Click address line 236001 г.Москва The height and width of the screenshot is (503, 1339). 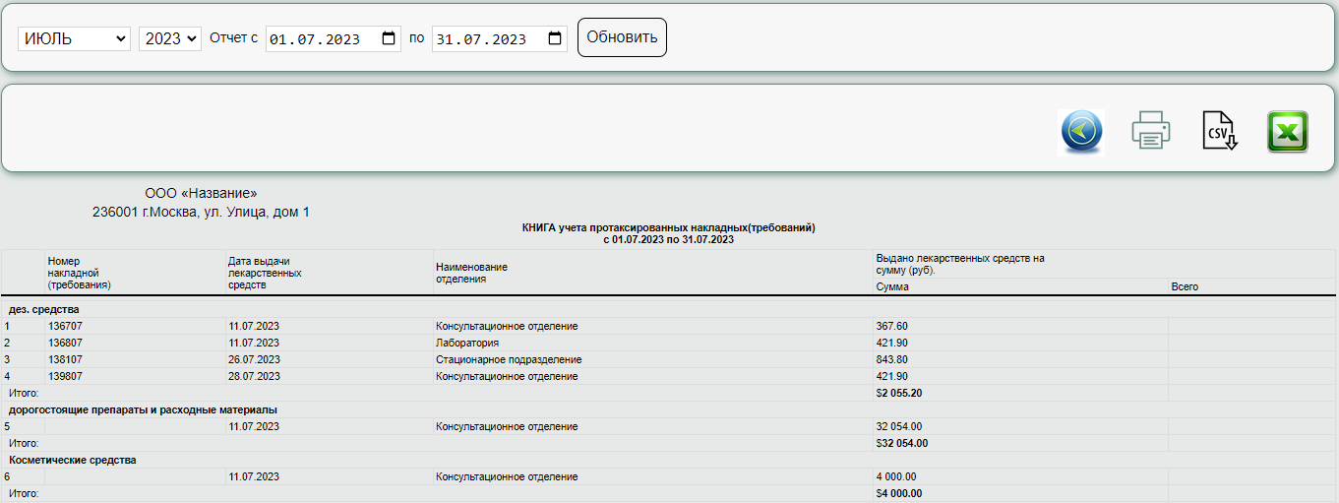pos(201,212)
